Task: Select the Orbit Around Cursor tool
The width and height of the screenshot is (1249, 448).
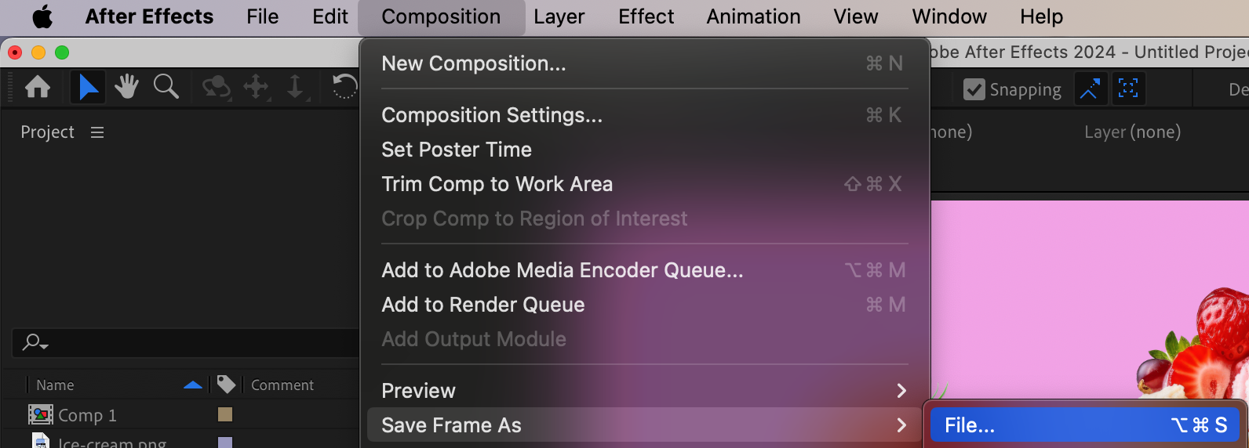Action: pyautogui.click(x=216, y=87)
